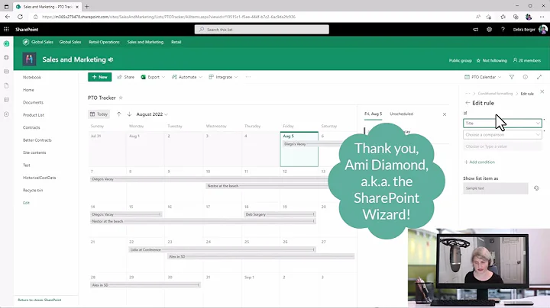
Task: Open the Sales and Marketing site logo
Action: (29, 59)
